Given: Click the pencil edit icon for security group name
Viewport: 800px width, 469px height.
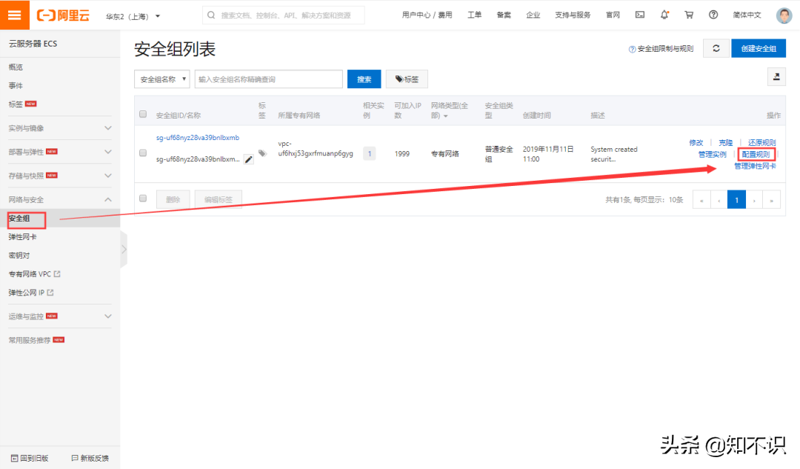Looking at the screenshot, I should pos(248,159).
